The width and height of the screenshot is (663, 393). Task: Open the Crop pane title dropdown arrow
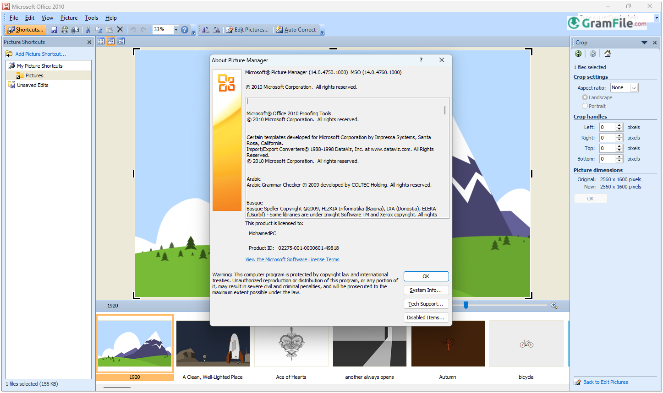[x=644, y=43]
